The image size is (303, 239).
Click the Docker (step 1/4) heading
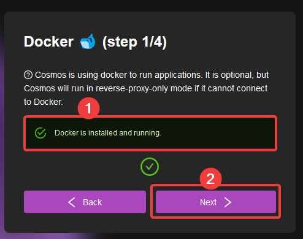(x=95, y=42)
